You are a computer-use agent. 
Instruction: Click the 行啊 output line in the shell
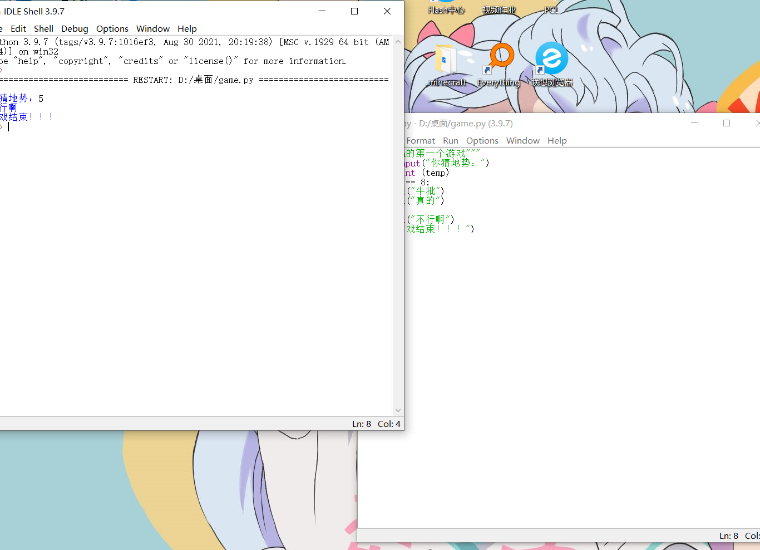tap(8, 107)
